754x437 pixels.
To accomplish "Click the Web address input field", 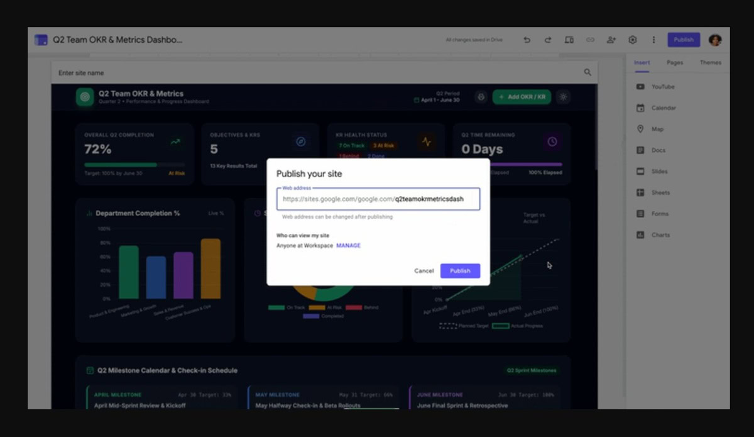I will 378,199.
